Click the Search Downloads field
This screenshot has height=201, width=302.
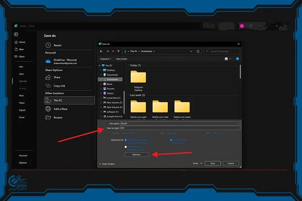[221, 51]
